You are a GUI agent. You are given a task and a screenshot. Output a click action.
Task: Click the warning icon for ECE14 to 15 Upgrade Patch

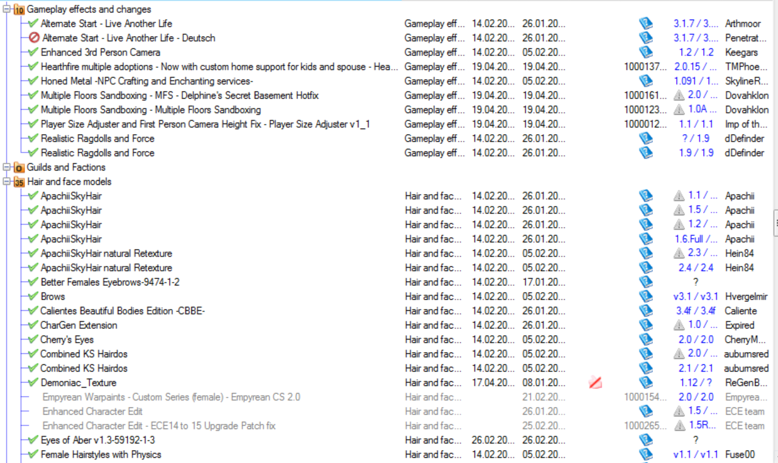(679, 426)
